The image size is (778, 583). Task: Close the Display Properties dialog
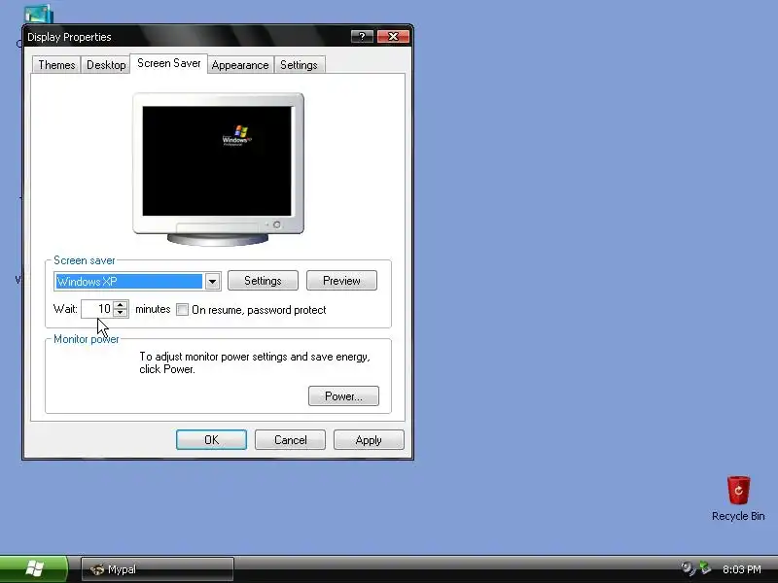(x=393, y=37)
